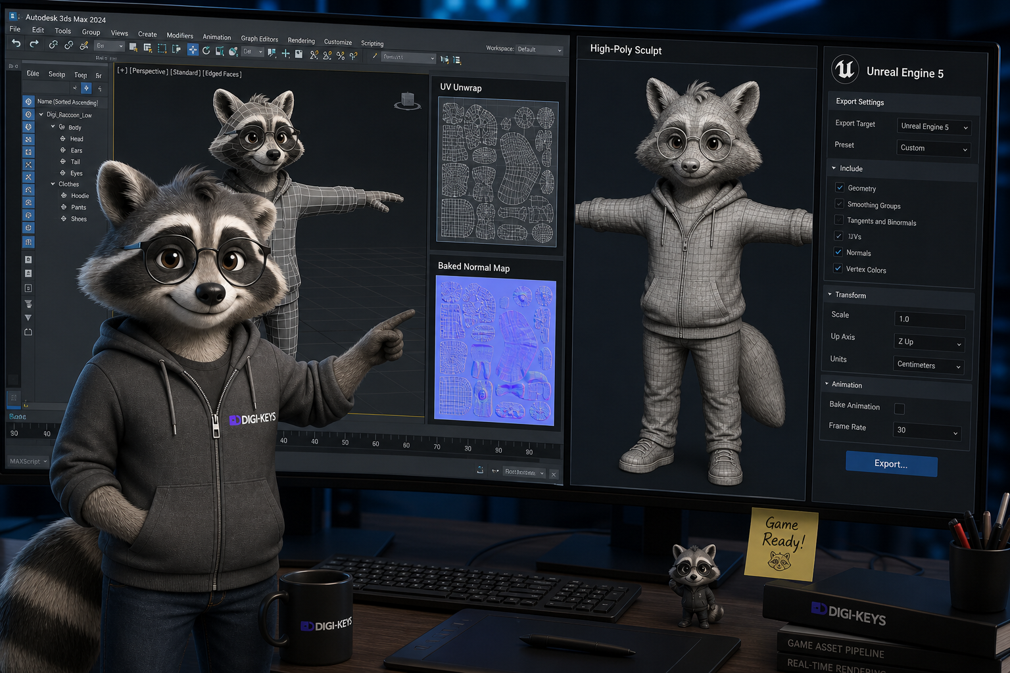Click the Export... button
This screenshot has height=673, width=1010.
[891, 463]
